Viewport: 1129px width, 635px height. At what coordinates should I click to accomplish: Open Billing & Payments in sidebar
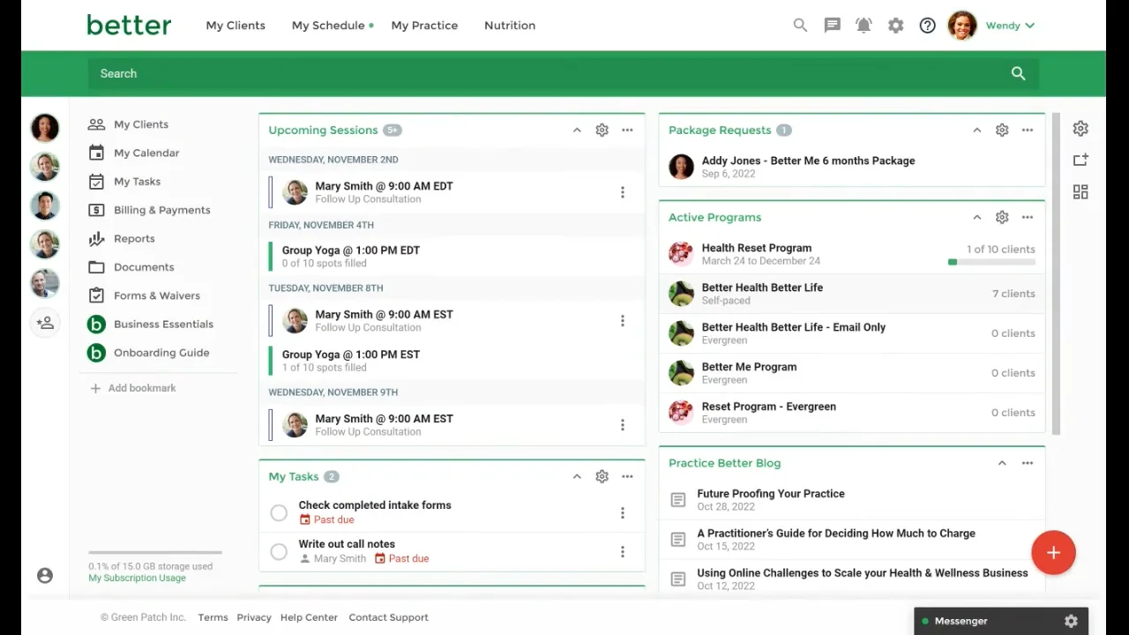(x=150, y=210)
